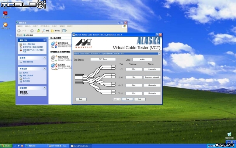236x148 pixels.
Task: Open Views button in explorer toolbar
Action: click(65, 31)
